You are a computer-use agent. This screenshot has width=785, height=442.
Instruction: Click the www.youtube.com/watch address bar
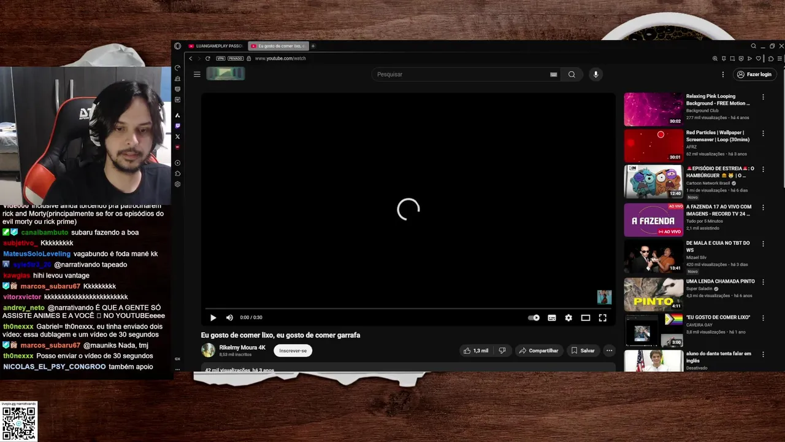click(280, 58)
